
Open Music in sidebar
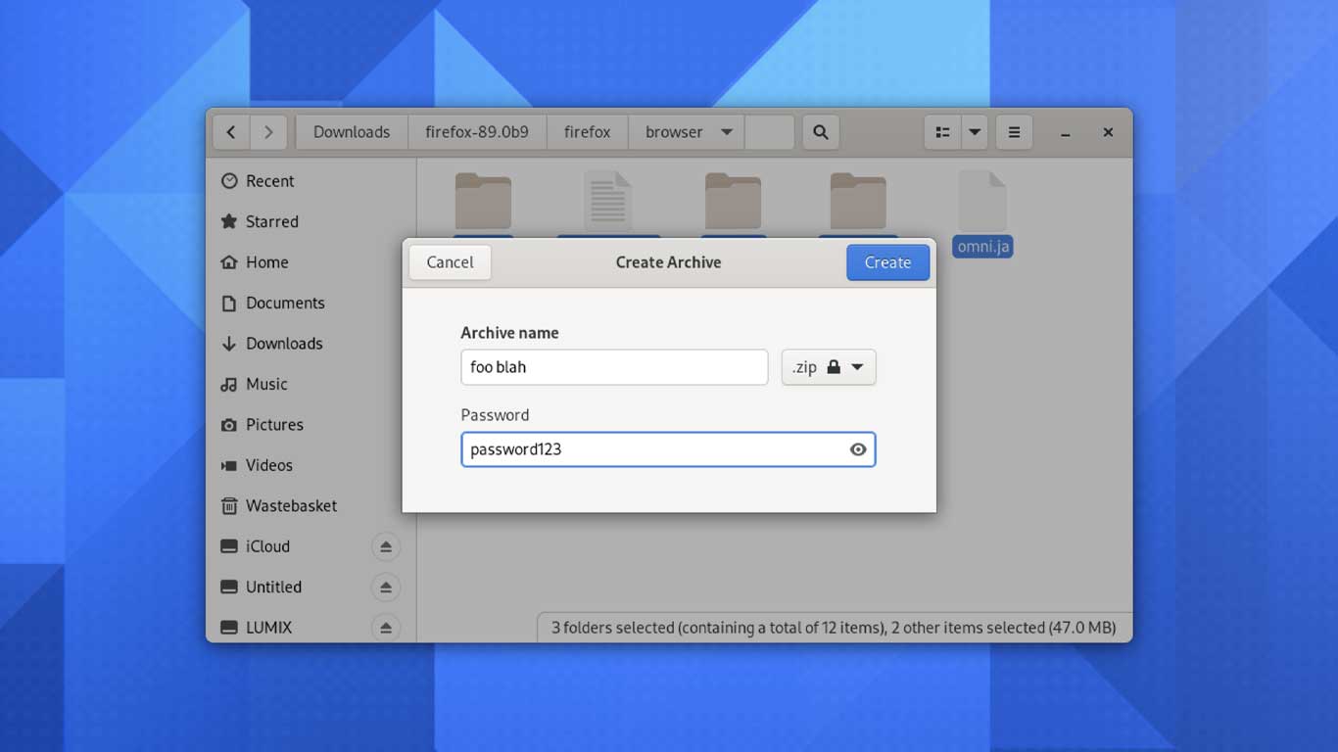point(311,384)
